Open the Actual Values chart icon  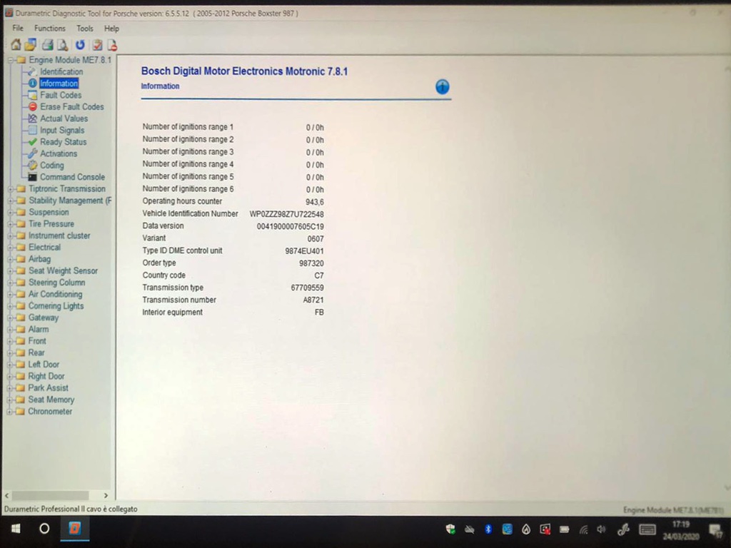coord(32,118)
